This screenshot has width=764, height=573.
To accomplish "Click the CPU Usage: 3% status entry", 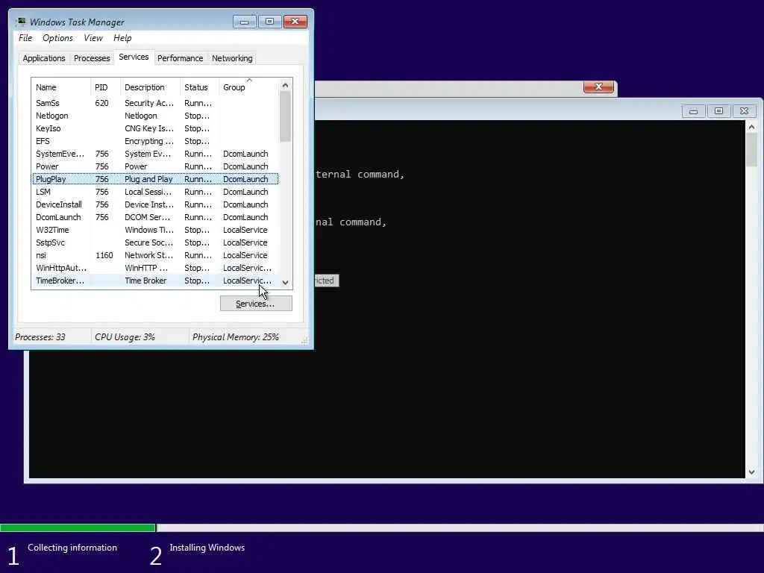I will click(x=125, y=336).
